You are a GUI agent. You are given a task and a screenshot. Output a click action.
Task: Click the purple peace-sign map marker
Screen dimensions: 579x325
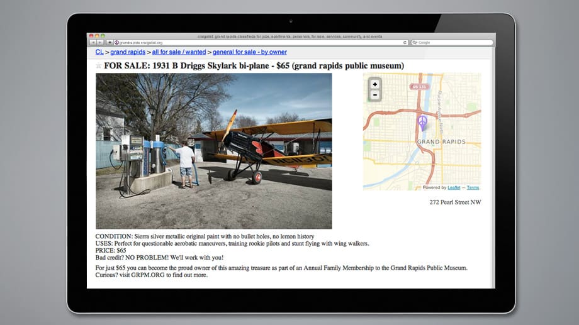pos(422,121)
